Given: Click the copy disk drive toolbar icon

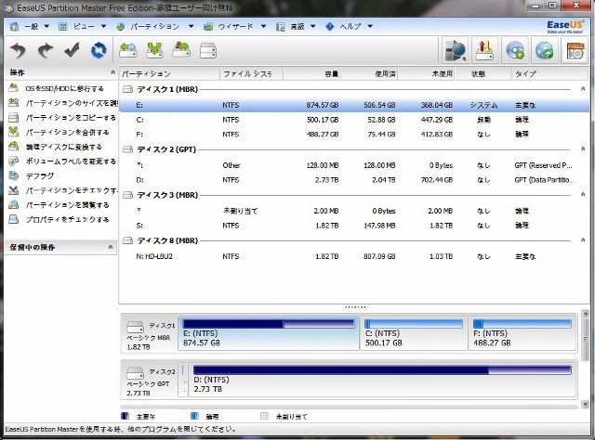Looking at the screenshot, I should [x=208, y=50].
